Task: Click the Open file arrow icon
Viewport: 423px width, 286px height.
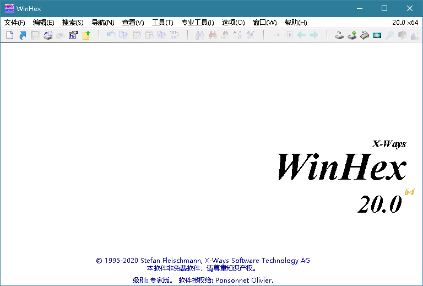Action: click(x=23, y=35)
